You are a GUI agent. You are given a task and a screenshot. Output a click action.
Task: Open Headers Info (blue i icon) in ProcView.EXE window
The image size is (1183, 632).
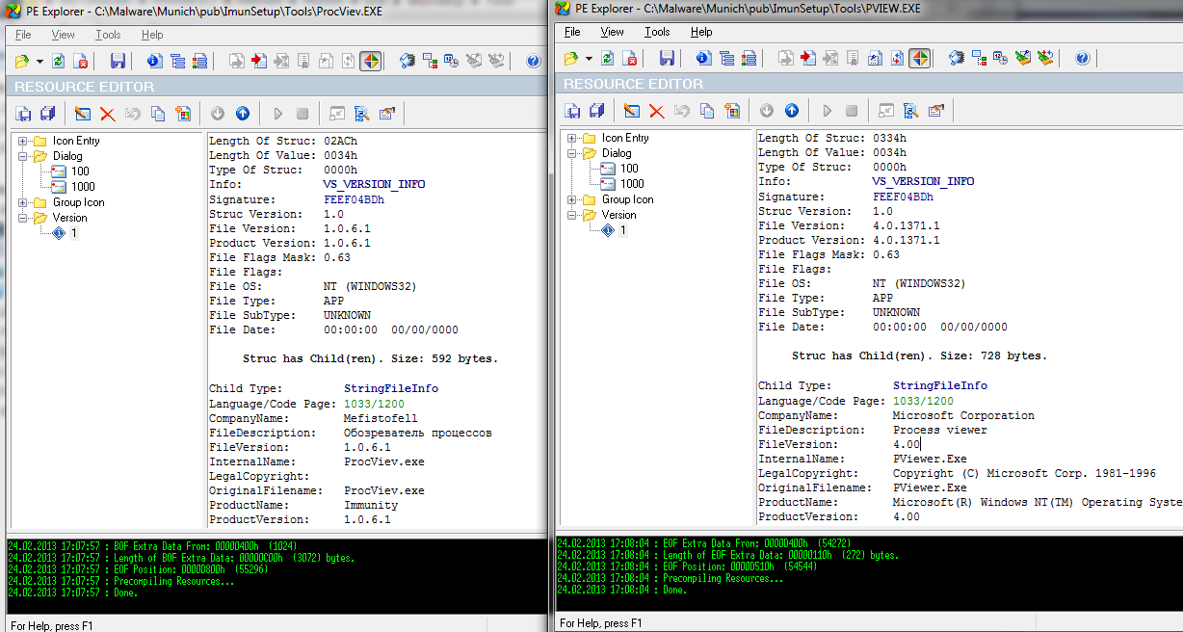(154, 61)
